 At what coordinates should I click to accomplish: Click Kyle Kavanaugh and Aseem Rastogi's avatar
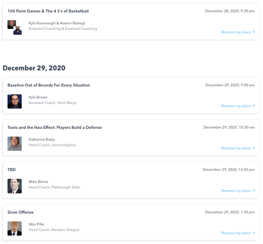(14, 27)
